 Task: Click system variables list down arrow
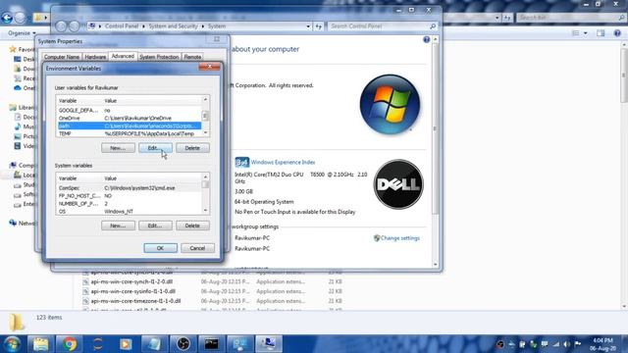pos(205,210)
